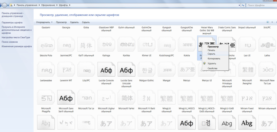Select the Latha font icon
The height and width of the screenshot is (132, 277).
267,44
